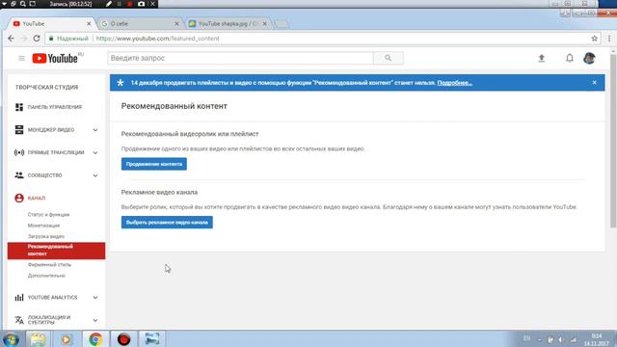The width and height of the screenshot is (617, 347).
Task: Click the search magnifier button
Action: 388,58
